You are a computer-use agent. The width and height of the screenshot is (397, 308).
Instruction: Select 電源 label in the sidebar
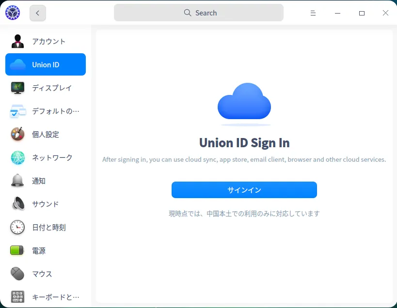coord(39,250)
